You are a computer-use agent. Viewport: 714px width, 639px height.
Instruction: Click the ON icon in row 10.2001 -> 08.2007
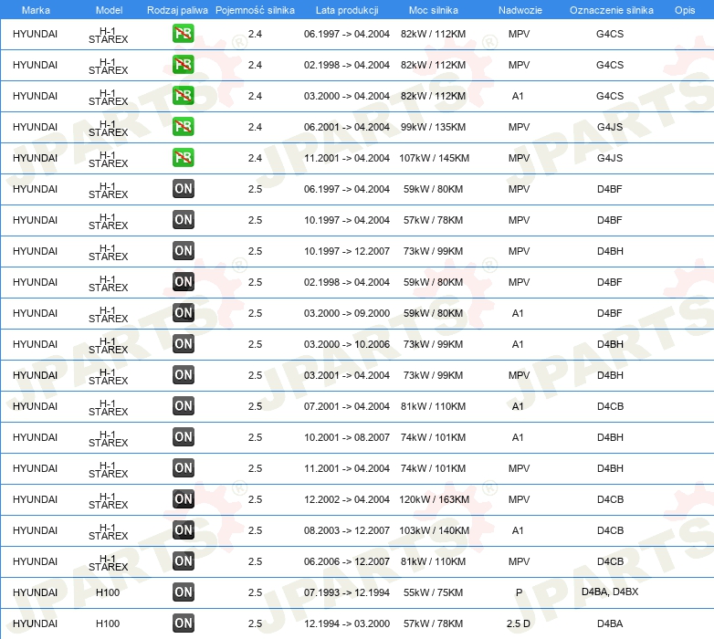(183, 437)
